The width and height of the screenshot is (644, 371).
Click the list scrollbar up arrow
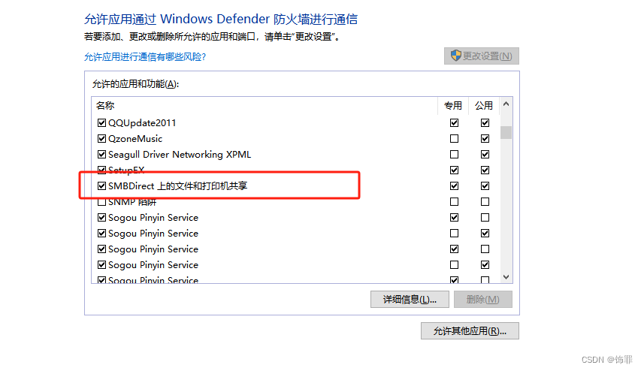pyautogui.click(x=506, y=104)
